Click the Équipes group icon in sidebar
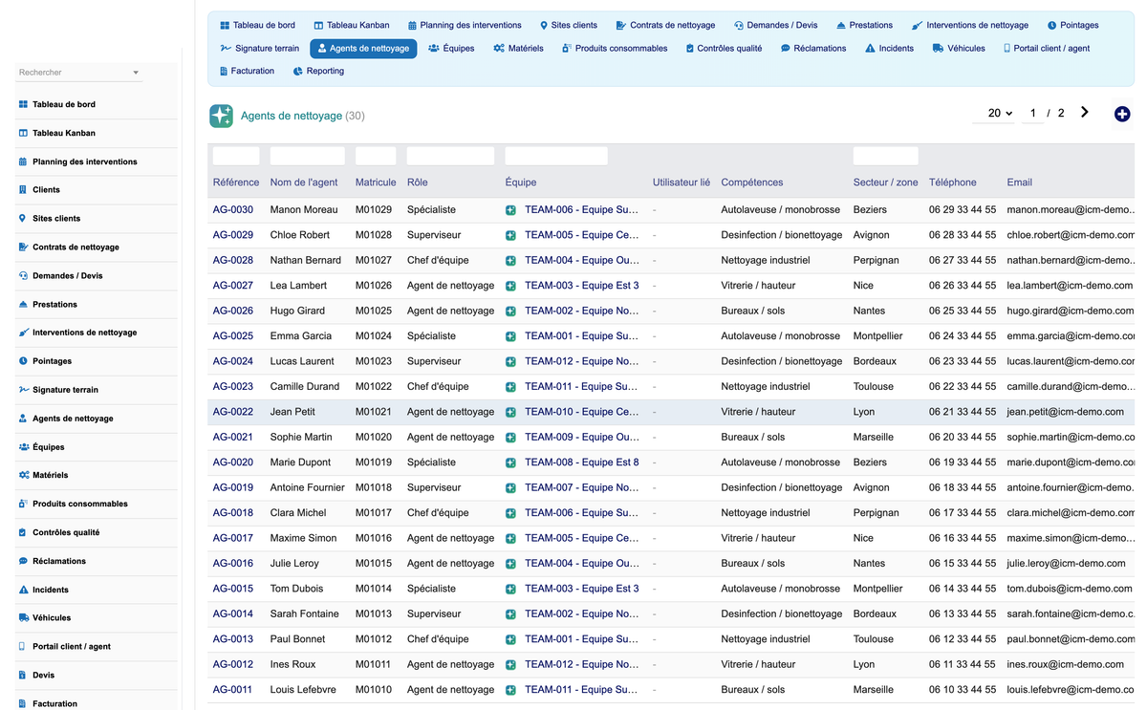This screenshot has height=710, width=1147. tap(23, 446)
